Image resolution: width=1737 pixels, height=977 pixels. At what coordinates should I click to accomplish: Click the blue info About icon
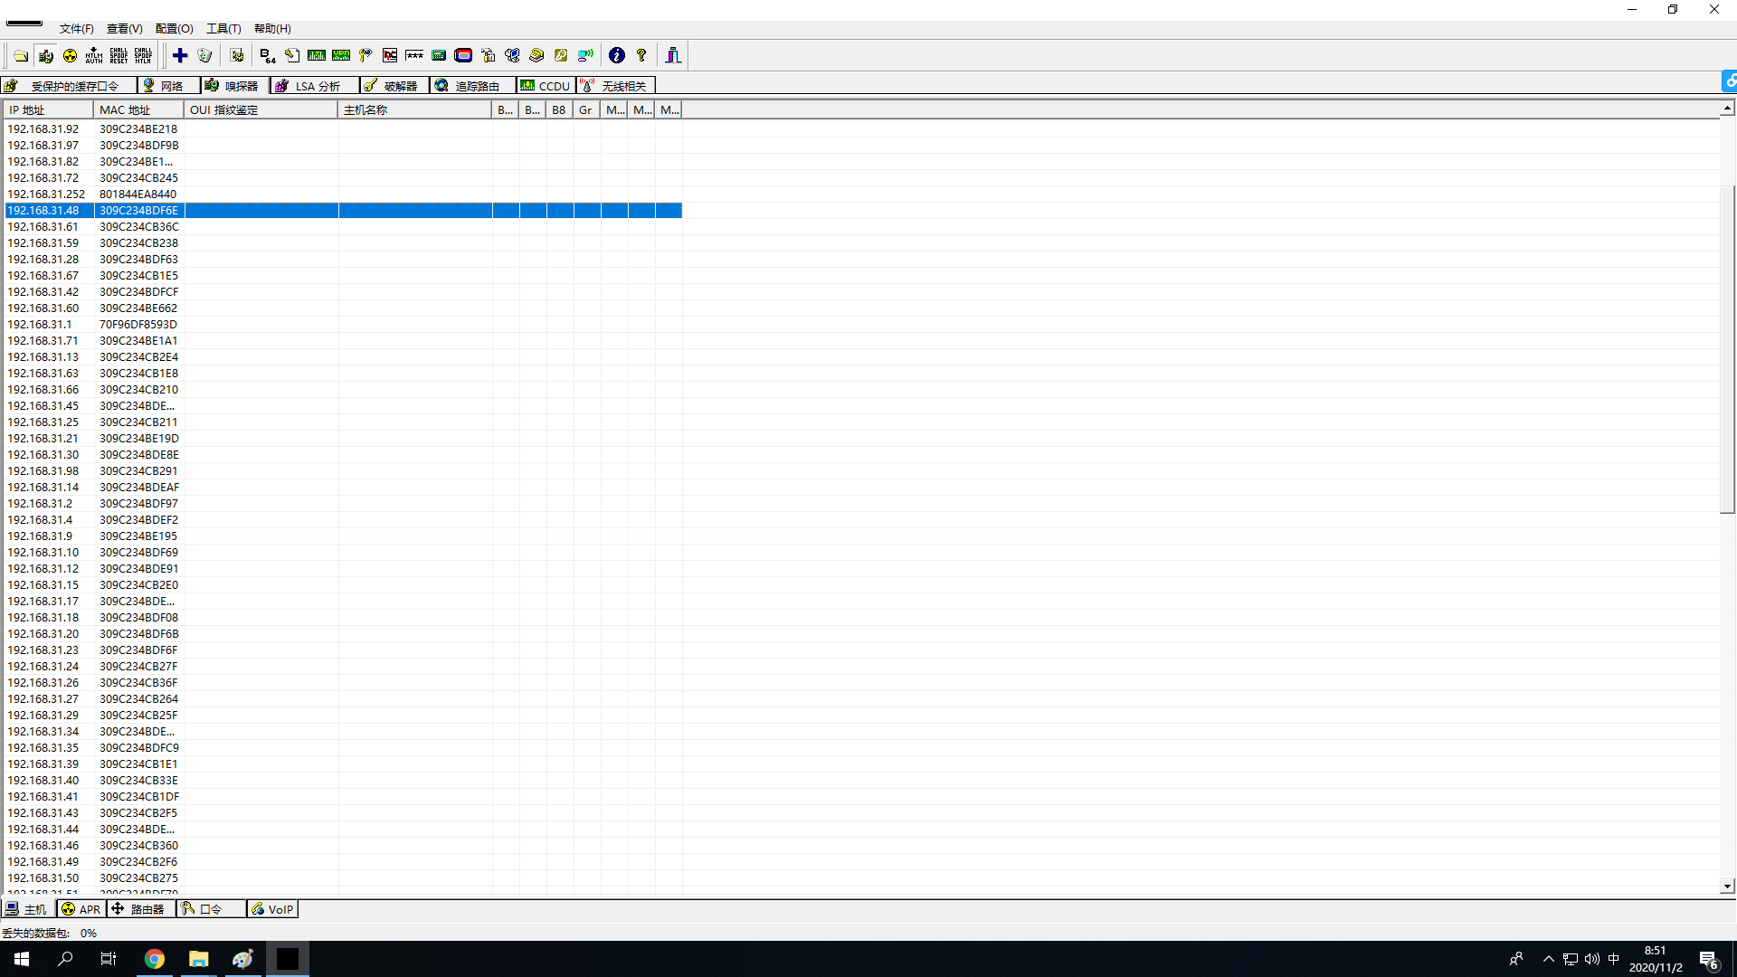(x=617, y=56)
